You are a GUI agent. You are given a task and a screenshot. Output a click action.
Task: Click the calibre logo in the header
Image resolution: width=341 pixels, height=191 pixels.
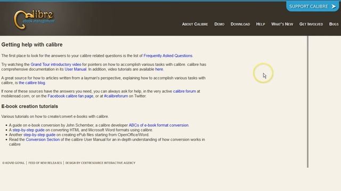(x=34, y=19)
